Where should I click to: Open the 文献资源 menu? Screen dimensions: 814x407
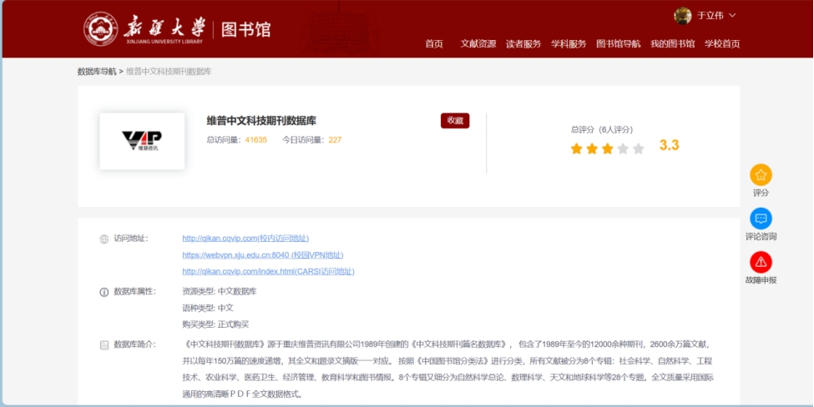pos(478,44)
